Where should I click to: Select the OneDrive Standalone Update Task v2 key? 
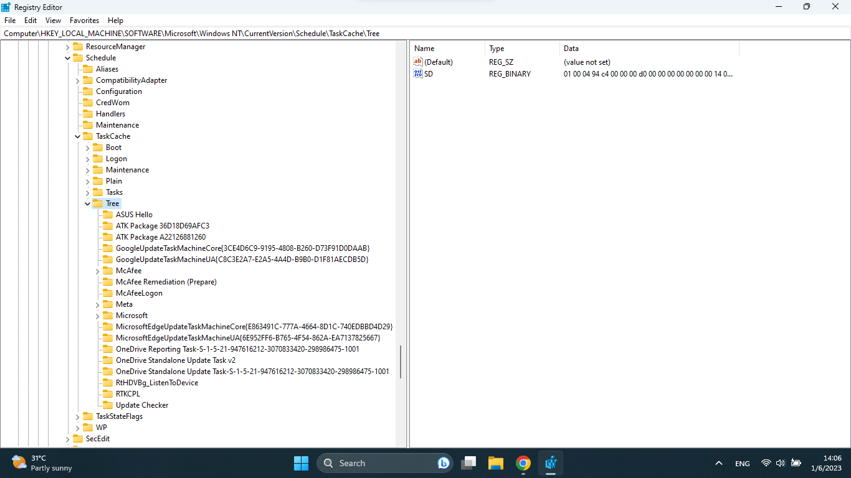176,360
